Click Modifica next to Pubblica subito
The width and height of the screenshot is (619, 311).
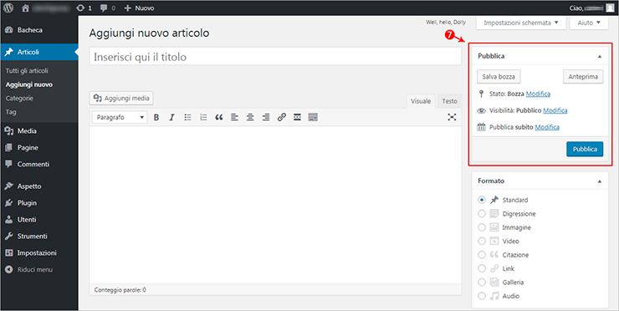(x=547, y=127)
